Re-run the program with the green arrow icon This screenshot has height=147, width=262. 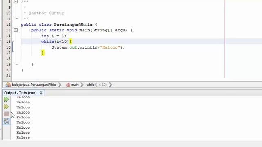(x=6, y=100)
